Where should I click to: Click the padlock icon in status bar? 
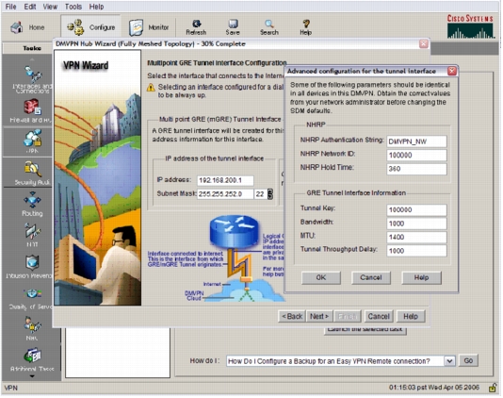coord(493,388)
